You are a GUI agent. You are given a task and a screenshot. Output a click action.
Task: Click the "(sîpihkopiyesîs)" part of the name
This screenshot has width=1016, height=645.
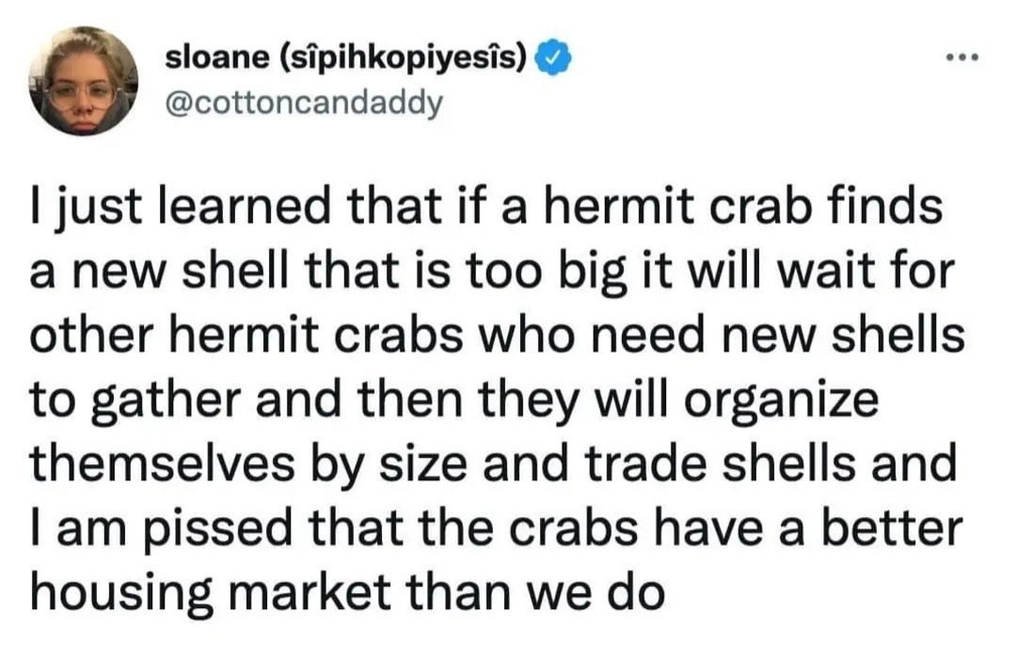tap(406, 59)
